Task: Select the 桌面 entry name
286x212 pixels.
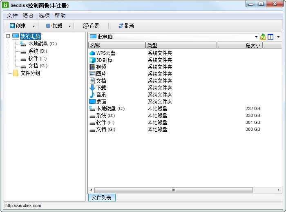Action: [x=101, y=102]
